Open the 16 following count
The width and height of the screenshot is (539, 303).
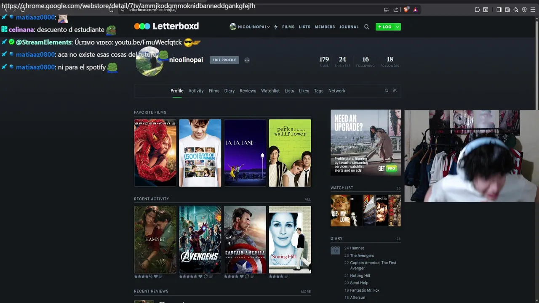click(x=365, y=61)
